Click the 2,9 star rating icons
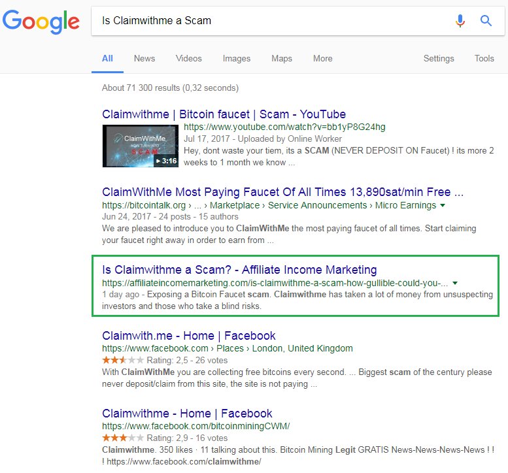 (x=123, y=438)
